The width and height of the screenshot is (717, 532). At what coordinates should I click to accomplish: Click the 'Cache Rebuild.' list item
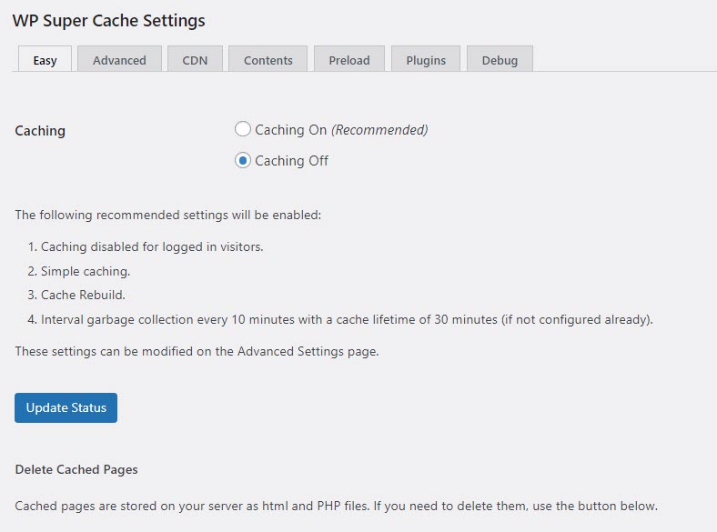83,296
